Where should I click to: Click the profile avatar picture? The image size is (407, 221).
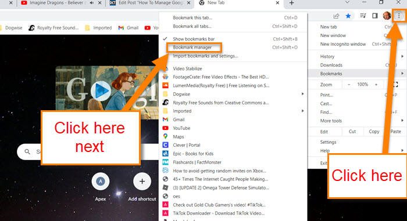point(387,16)
